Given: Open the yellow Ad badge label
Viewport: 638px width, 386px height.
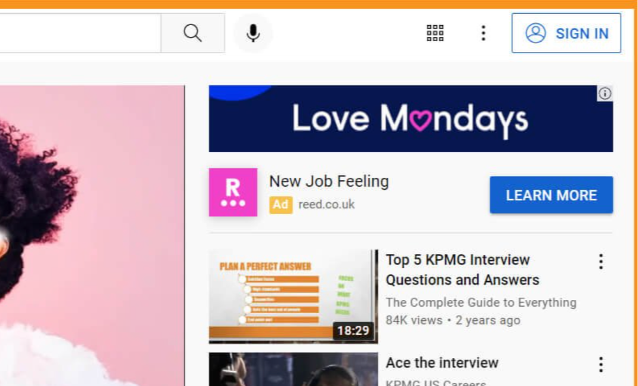Looking at the screenshot, I should (281, 205).
